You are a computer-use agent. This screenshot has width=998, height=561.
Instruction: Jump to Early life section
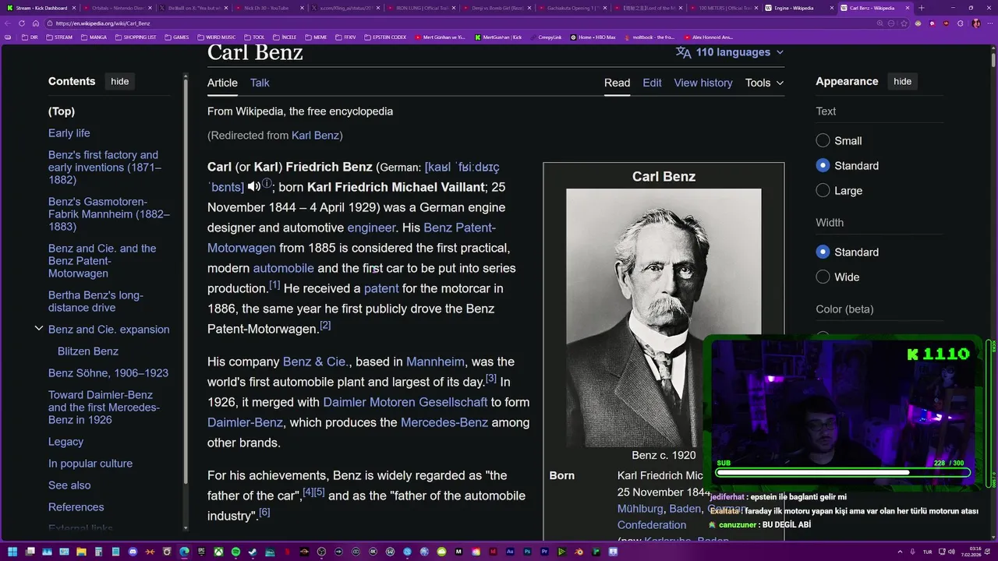69,133
